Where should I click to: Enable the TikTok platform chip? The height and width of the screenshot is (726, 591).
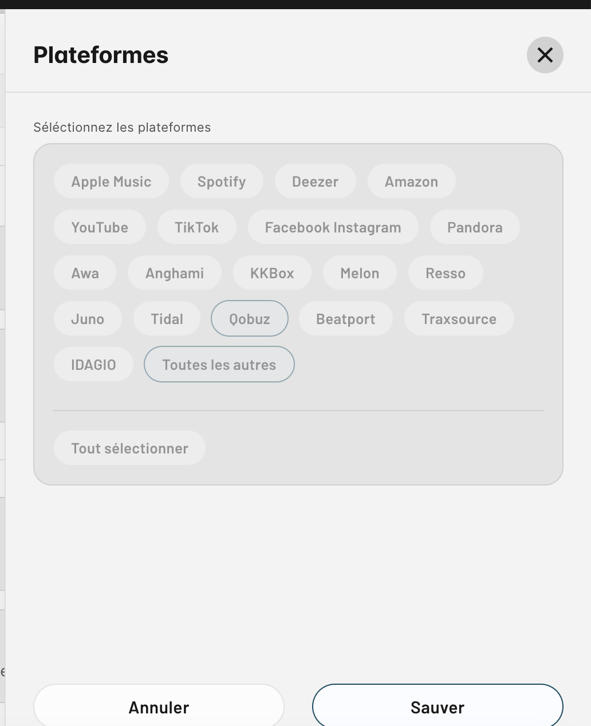click(x=196, y=227)
